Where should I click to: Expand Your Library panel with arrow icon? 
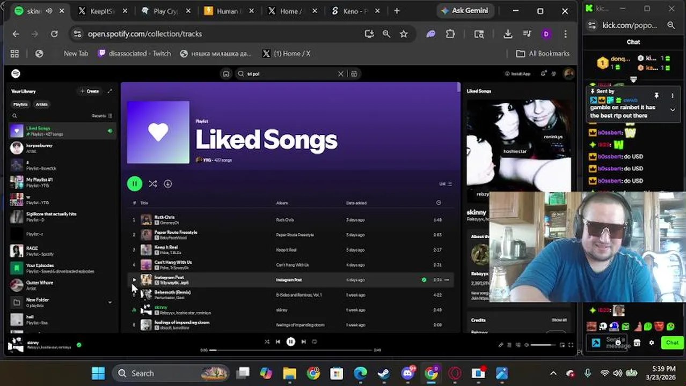(110, 91)
